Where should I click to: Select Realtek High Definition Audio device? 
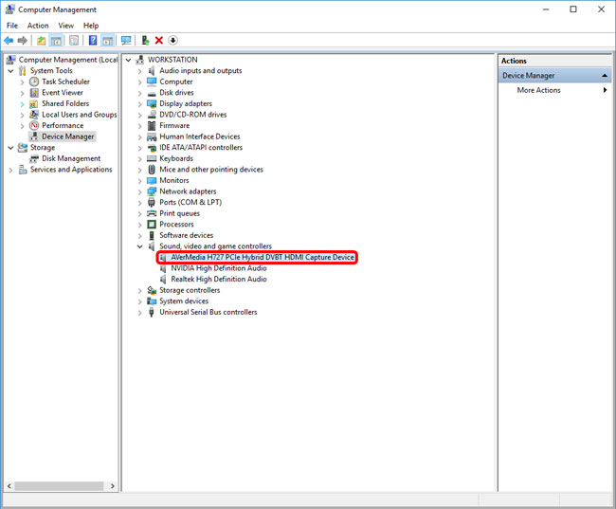[218, 280]
